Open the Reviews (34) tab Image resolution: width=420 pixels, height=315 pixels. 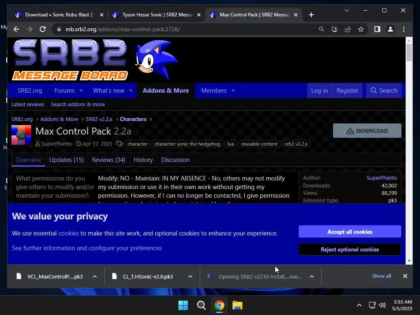[x=108, y=160]
